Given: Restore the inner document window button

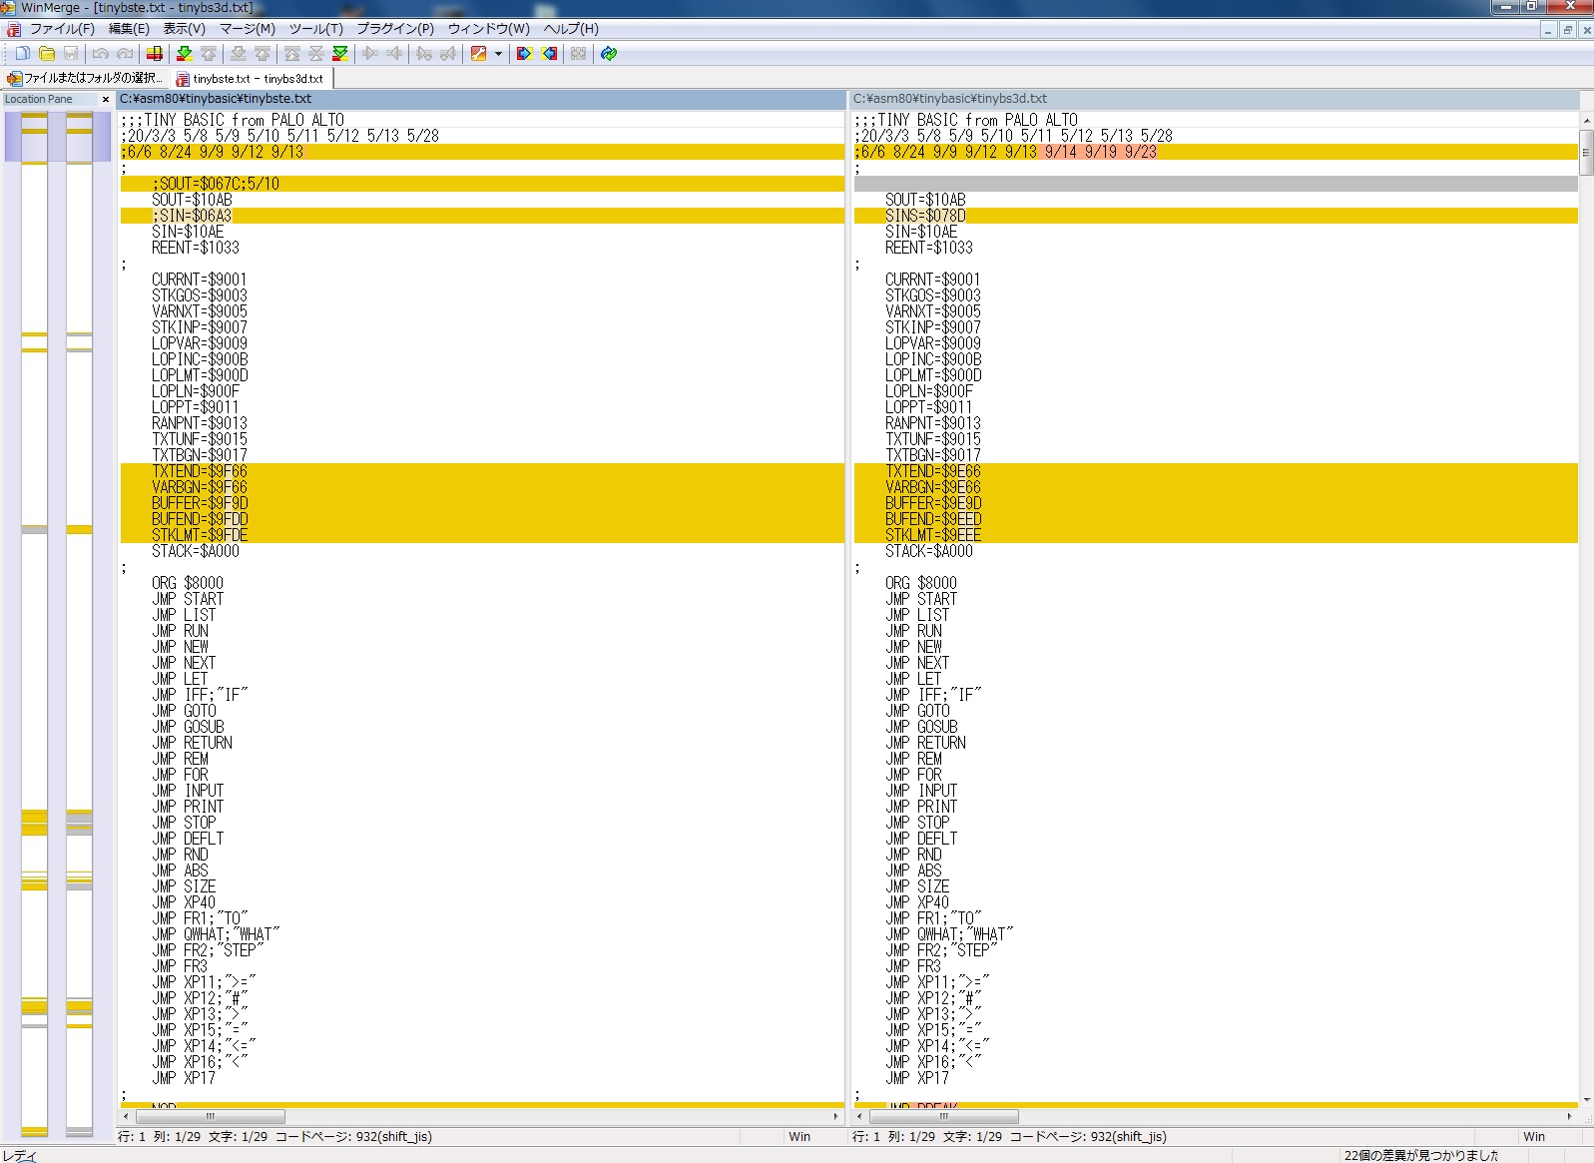Looking at the screenshot, I should coord(1567,31).
